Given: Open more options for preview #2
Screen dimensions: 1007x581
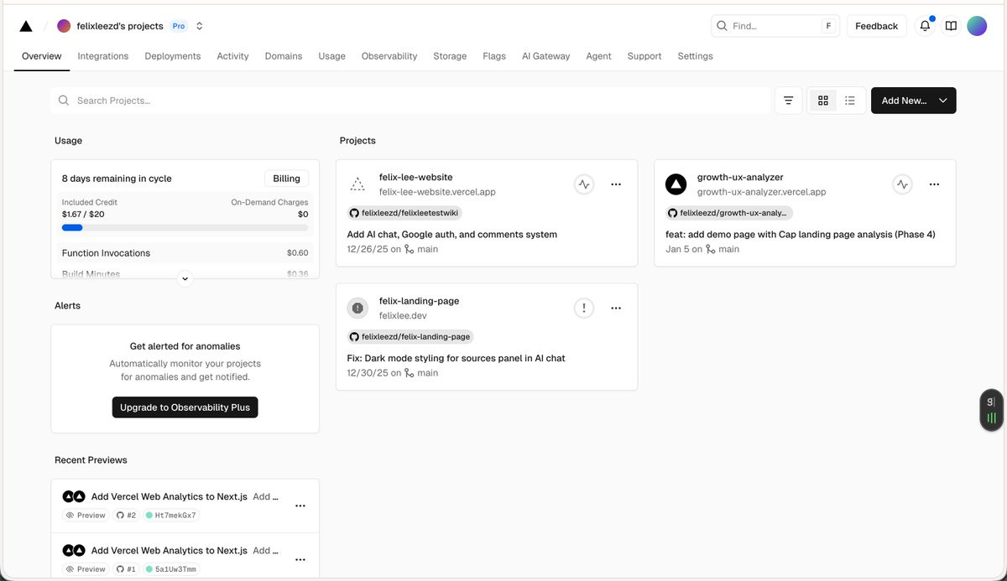Looking at the screenshot, I should point(300,506).
